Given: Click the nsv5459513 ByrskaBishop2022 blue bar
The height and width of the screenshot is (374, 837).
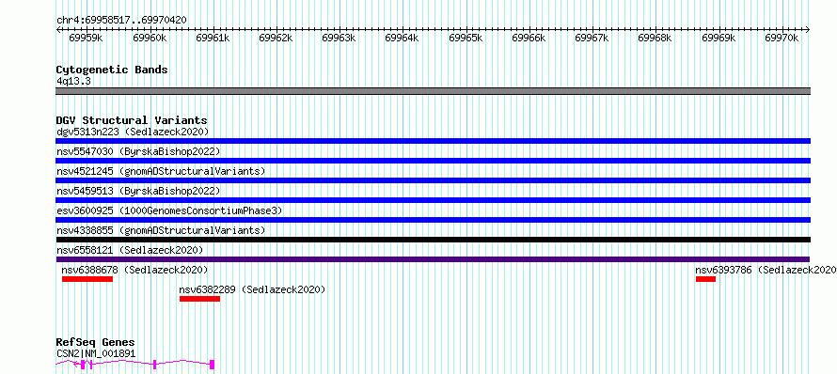Looking at the screenshot, I should pos(433,200).
